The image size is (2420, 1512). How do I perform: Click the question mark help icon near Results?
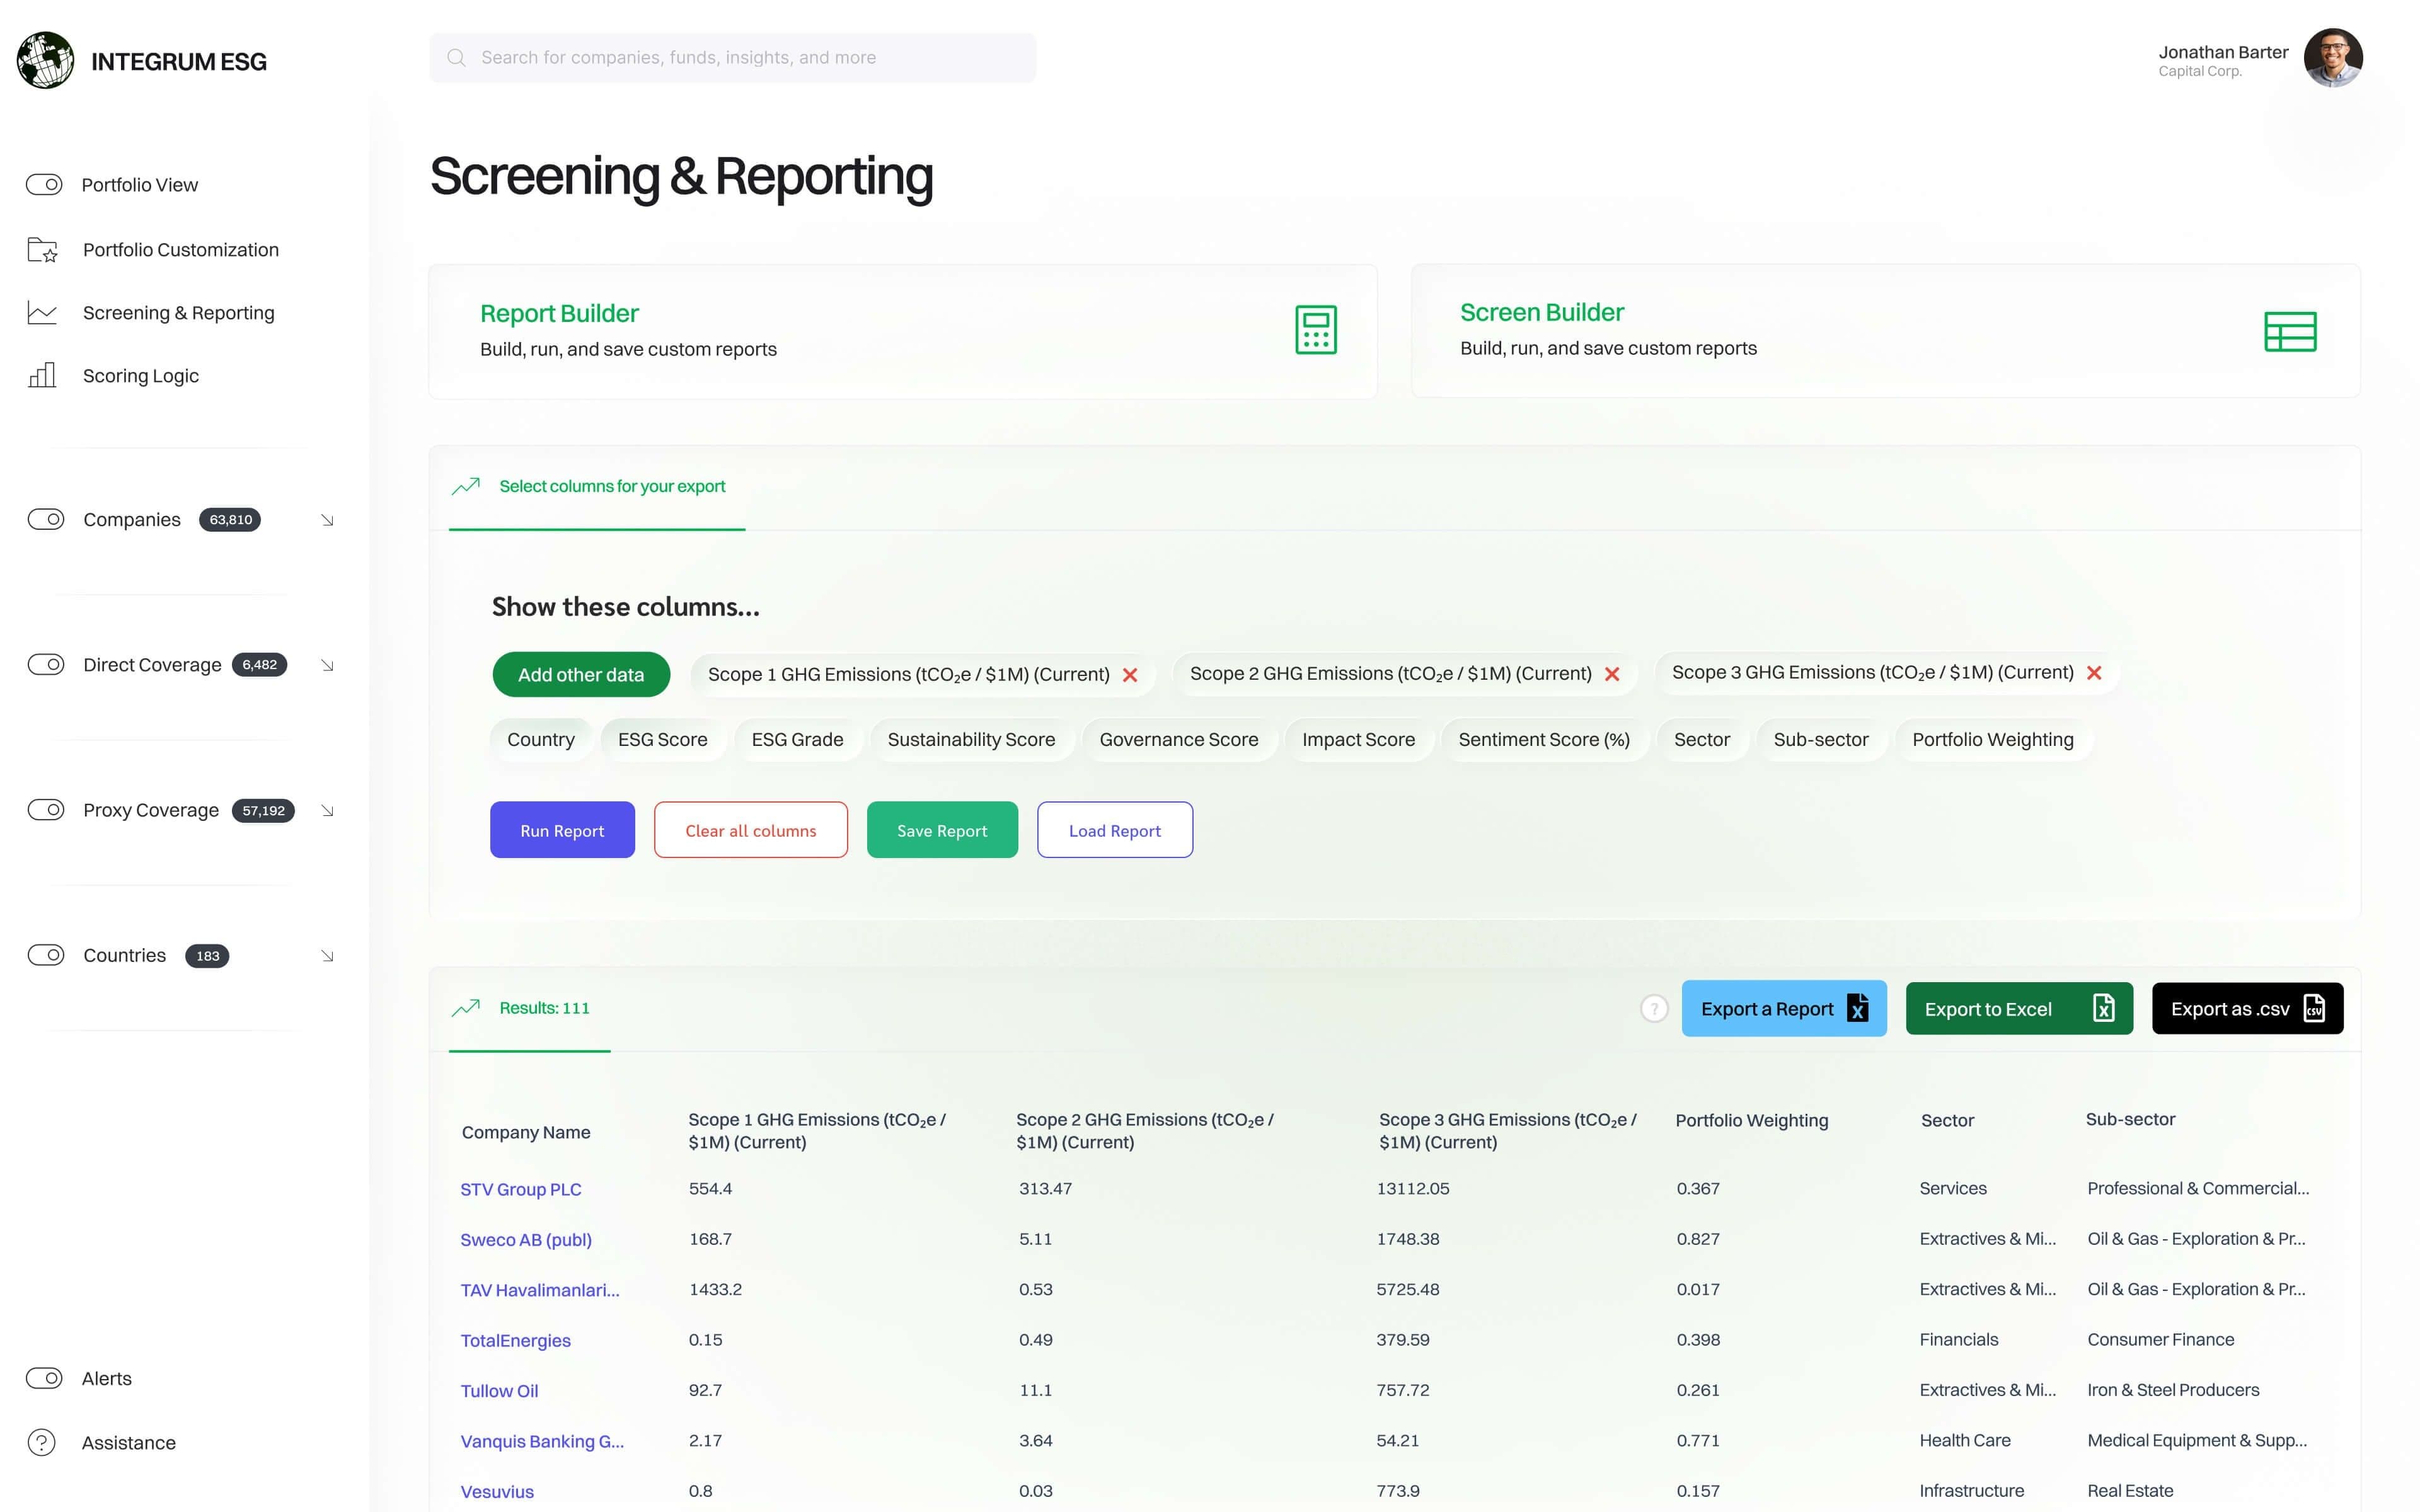[1654, 1009]
